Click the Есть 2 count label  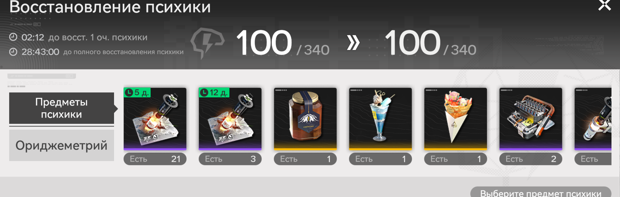click(x=531, y=159)
